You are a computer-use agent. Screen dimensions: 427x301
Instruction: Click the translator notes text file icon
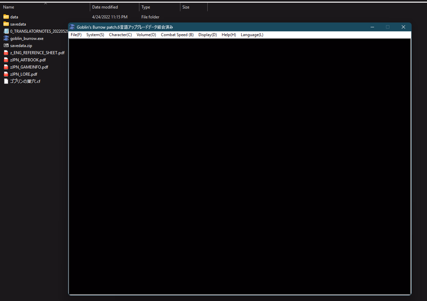pyautogui.click(x=6, y=31)
